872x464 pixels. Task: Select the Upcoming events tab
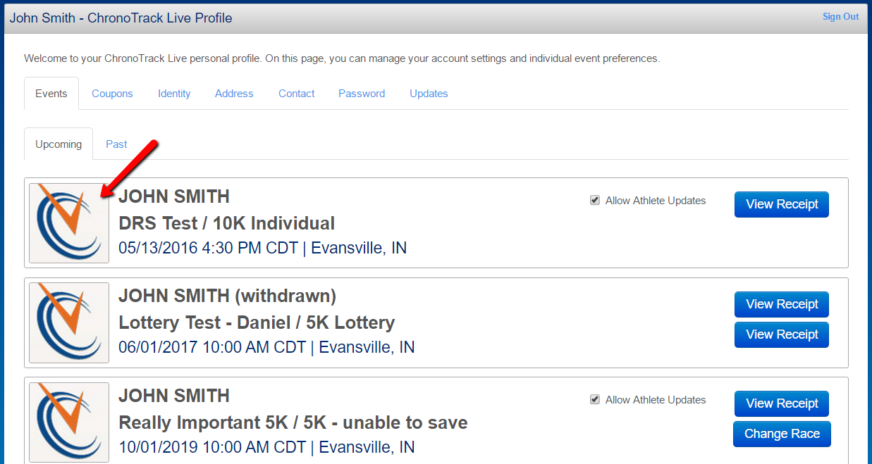coord(59,144)
